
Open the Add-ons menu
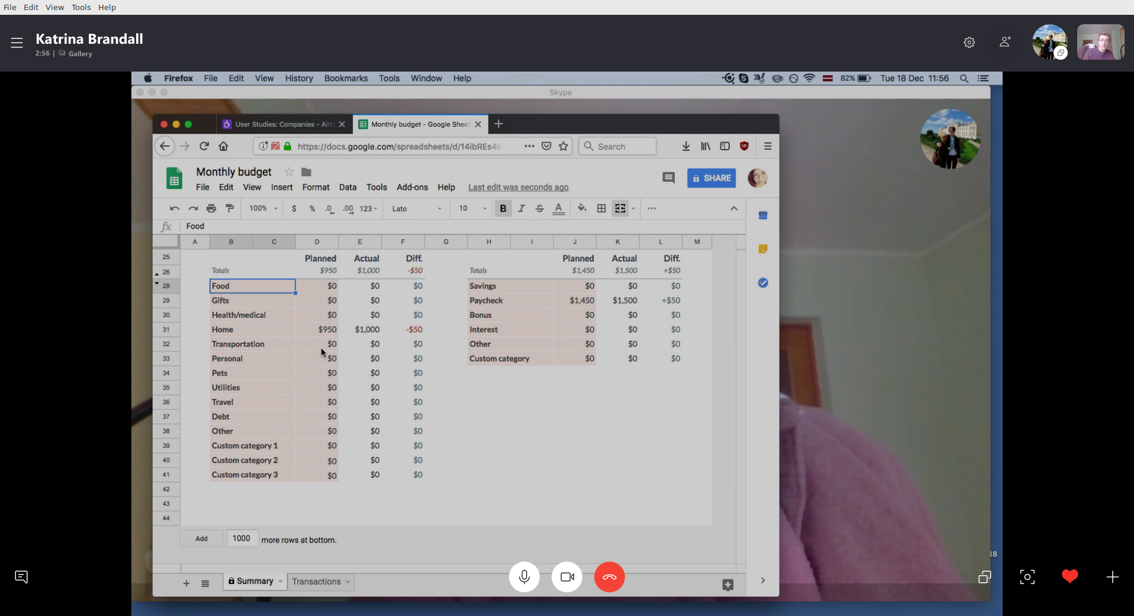click(x=412, y=187)
